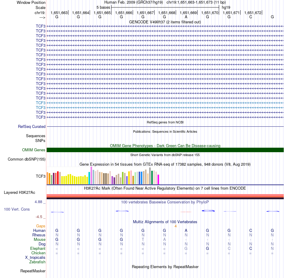Click the Rhesus alignment row label

coord(39,235)
